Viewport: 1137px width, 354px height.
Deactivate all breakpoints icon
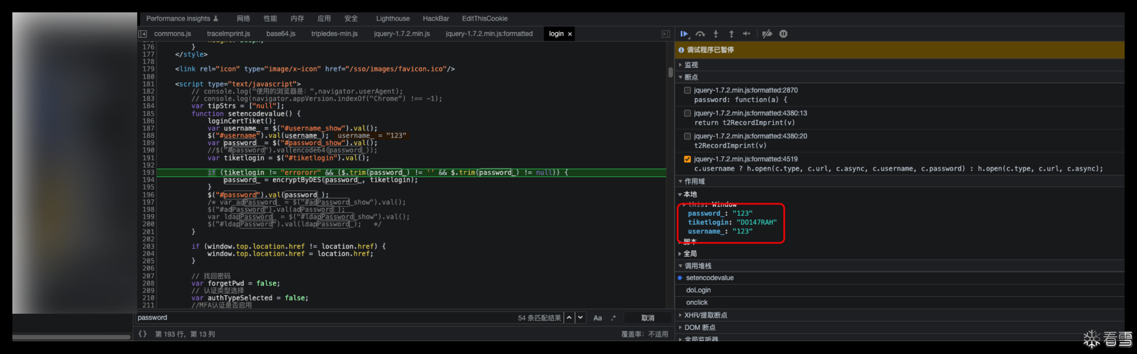(x=767, y=34)
